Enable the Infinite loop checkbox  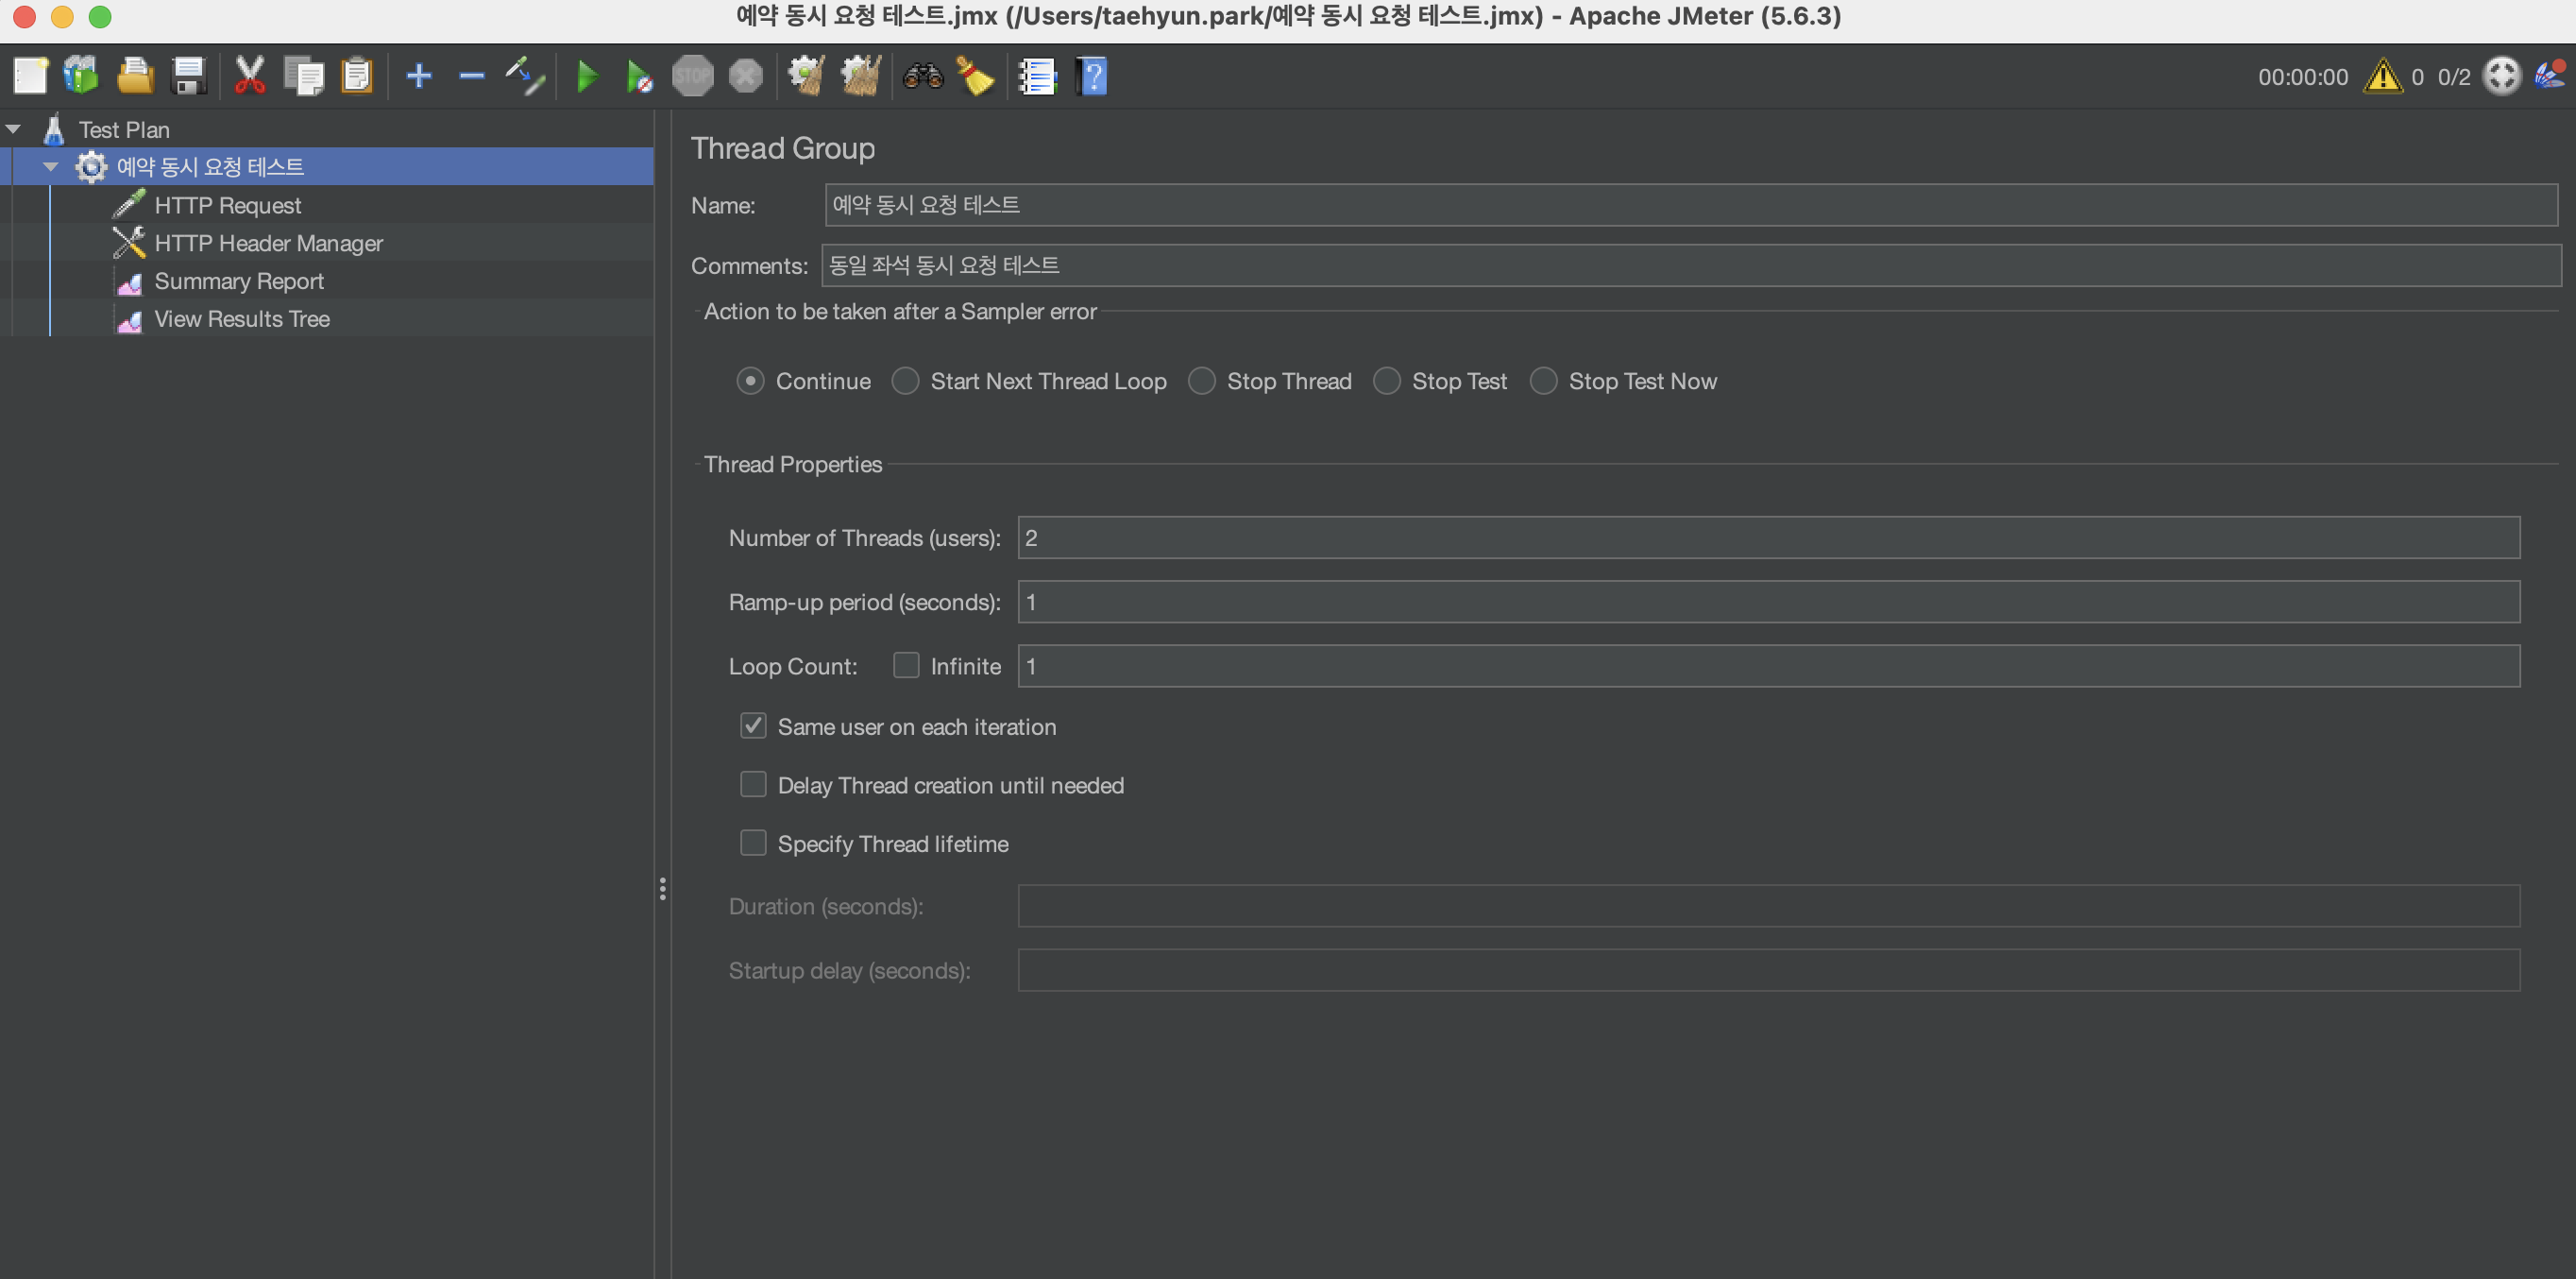tap(906, 666)
